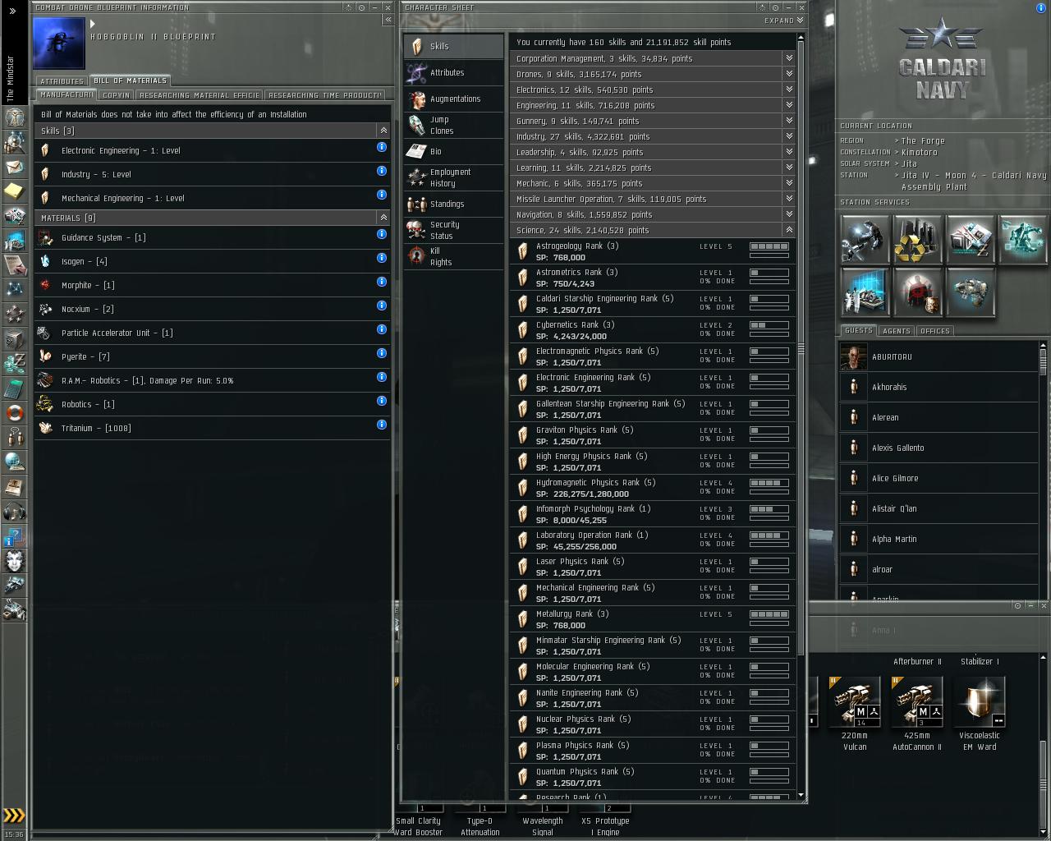Show info for Industry skill requirement
The height and width of the screenshot is (841, 1051).
[x=382, y=171]
